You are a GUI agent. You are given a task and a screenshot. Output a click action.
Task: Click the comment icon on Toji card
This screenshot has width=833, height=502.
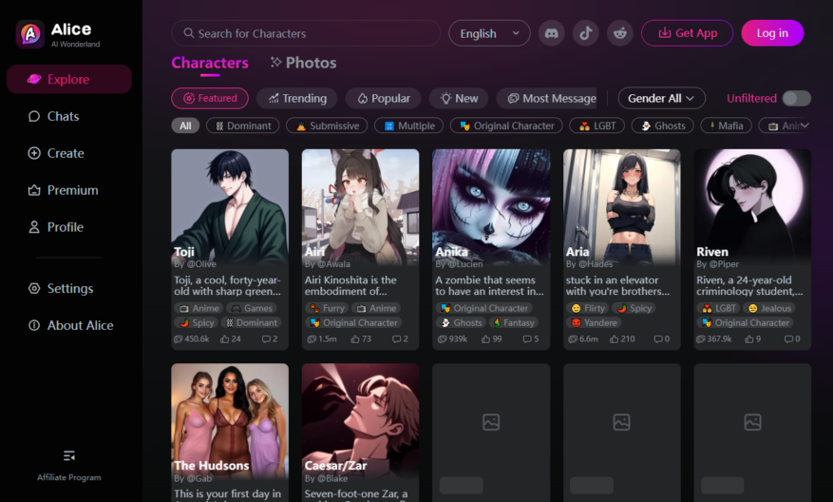266,338
